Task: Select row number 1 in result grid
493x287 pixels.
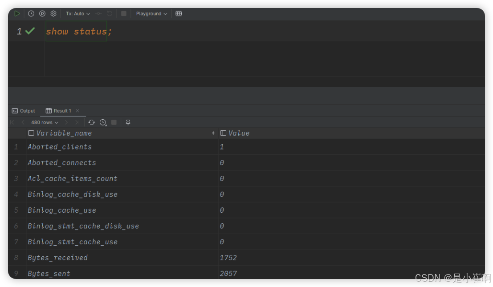Action: (16, 147)
